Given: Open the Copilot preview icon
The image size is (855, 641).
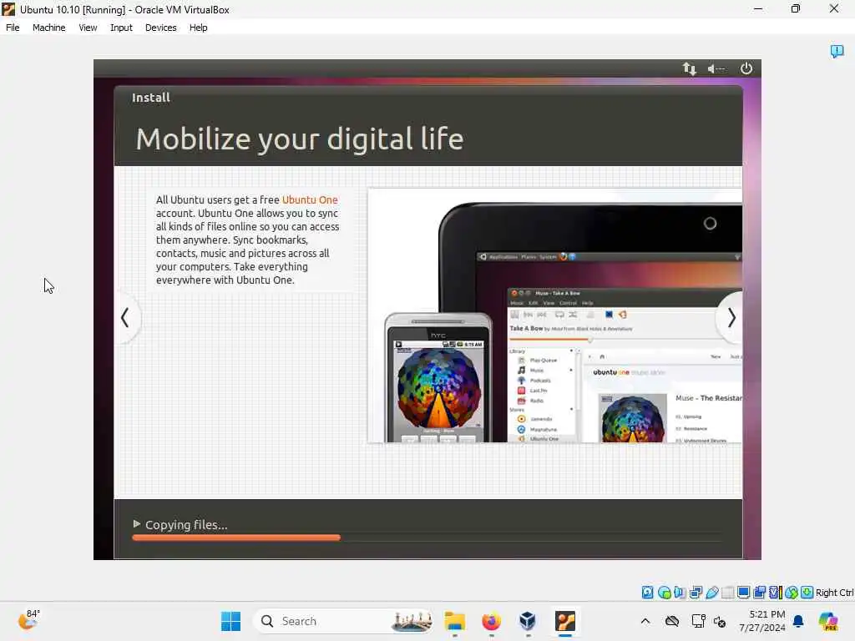Looking at the screenshot, I should 828,621.
